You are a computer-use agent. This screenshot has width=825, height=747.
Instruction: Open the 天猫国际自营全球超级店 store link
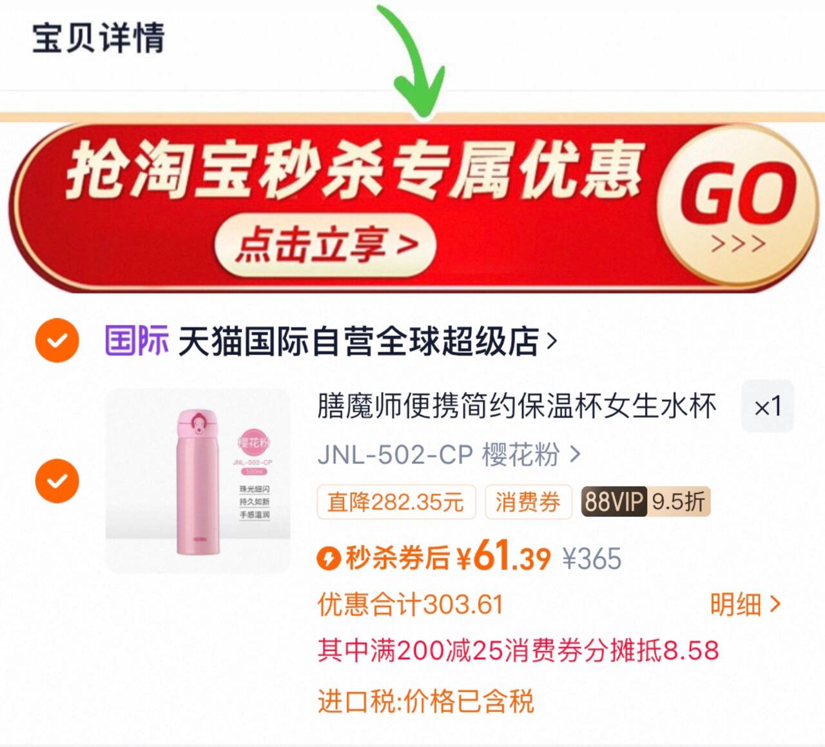coord(358,341)
